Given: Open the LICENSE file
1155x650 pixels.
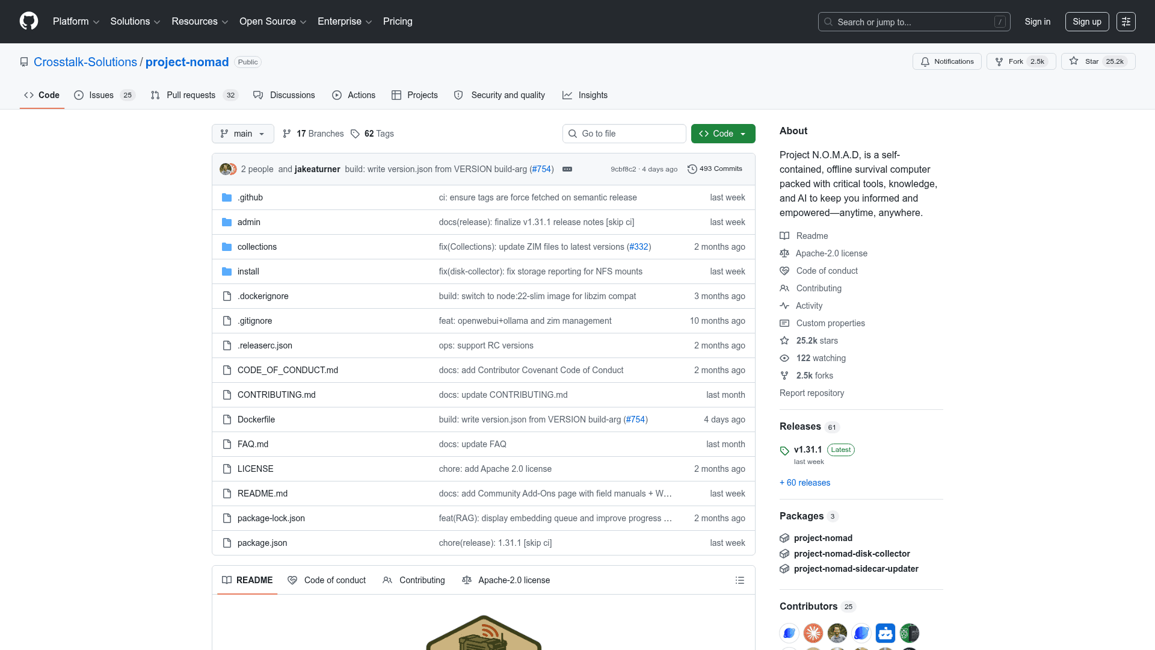Looking at the screenshot, I should [x=255, y=469].
